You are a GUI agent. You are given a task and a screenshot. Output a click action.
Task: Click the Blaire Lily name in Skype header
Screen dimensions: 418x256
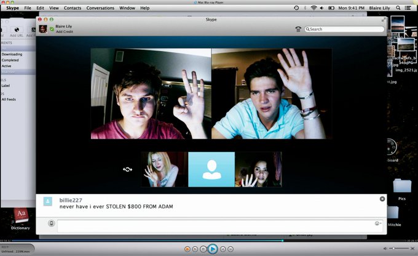click(x=64, y=26)
